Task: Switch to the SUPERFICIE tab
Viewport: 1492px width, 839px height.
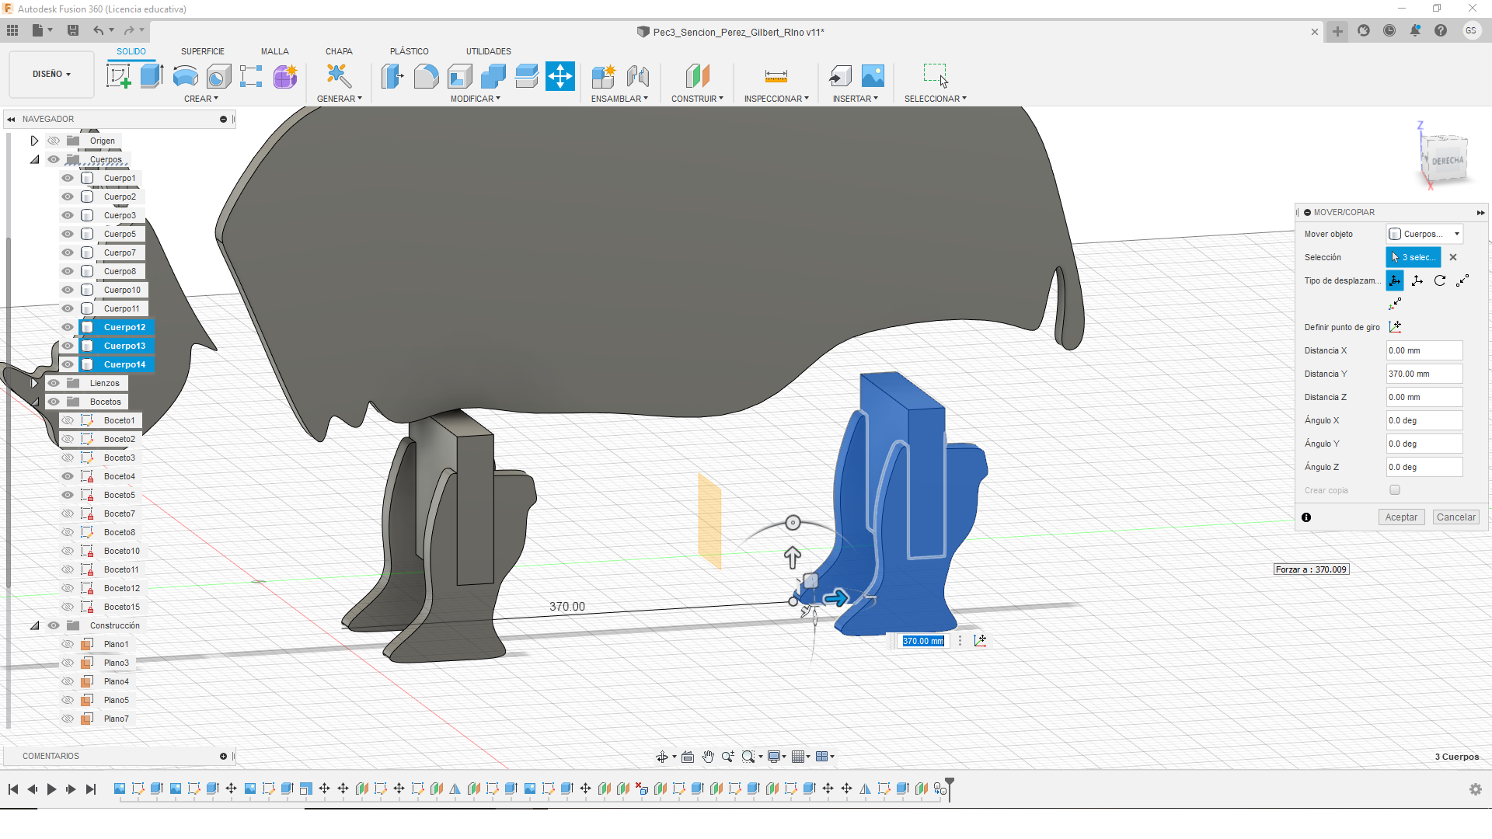Action: [202, 51]
